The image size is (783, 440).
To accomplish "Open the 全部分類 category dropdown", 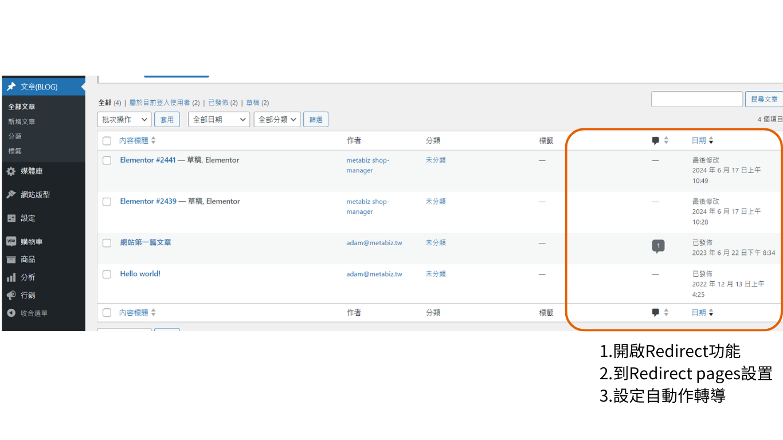I will (277, 120).
